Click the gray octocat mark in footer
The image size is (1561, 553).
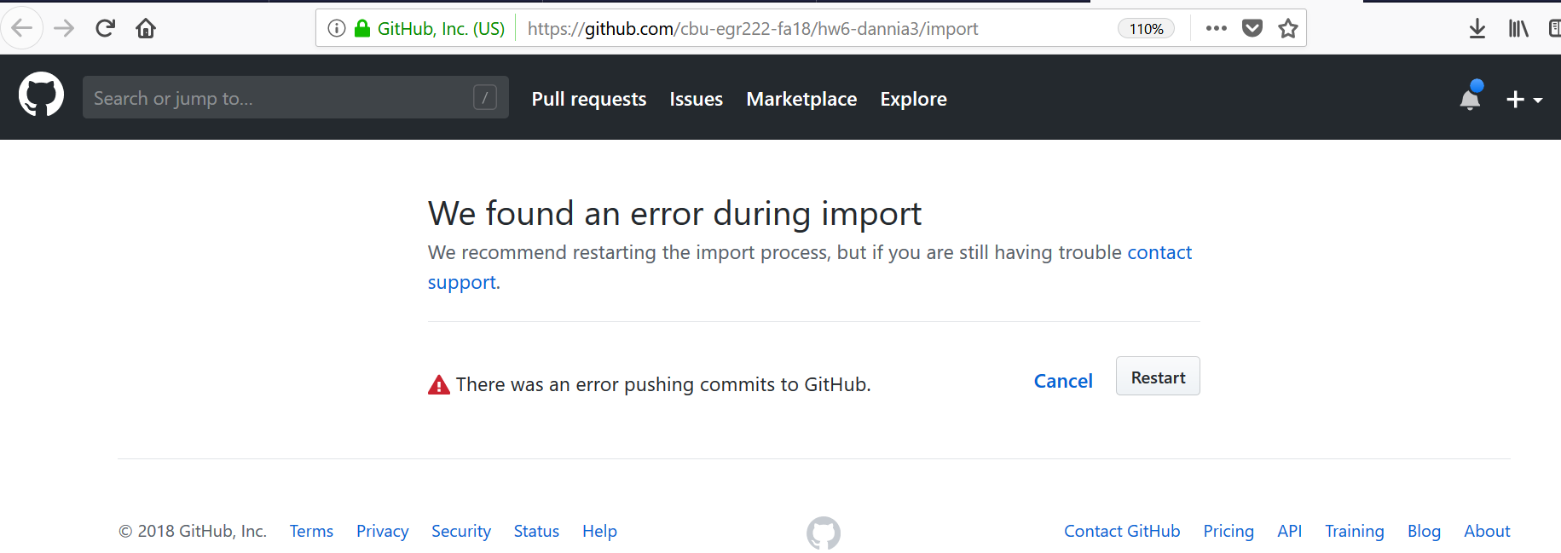click(x=823, y=533)
